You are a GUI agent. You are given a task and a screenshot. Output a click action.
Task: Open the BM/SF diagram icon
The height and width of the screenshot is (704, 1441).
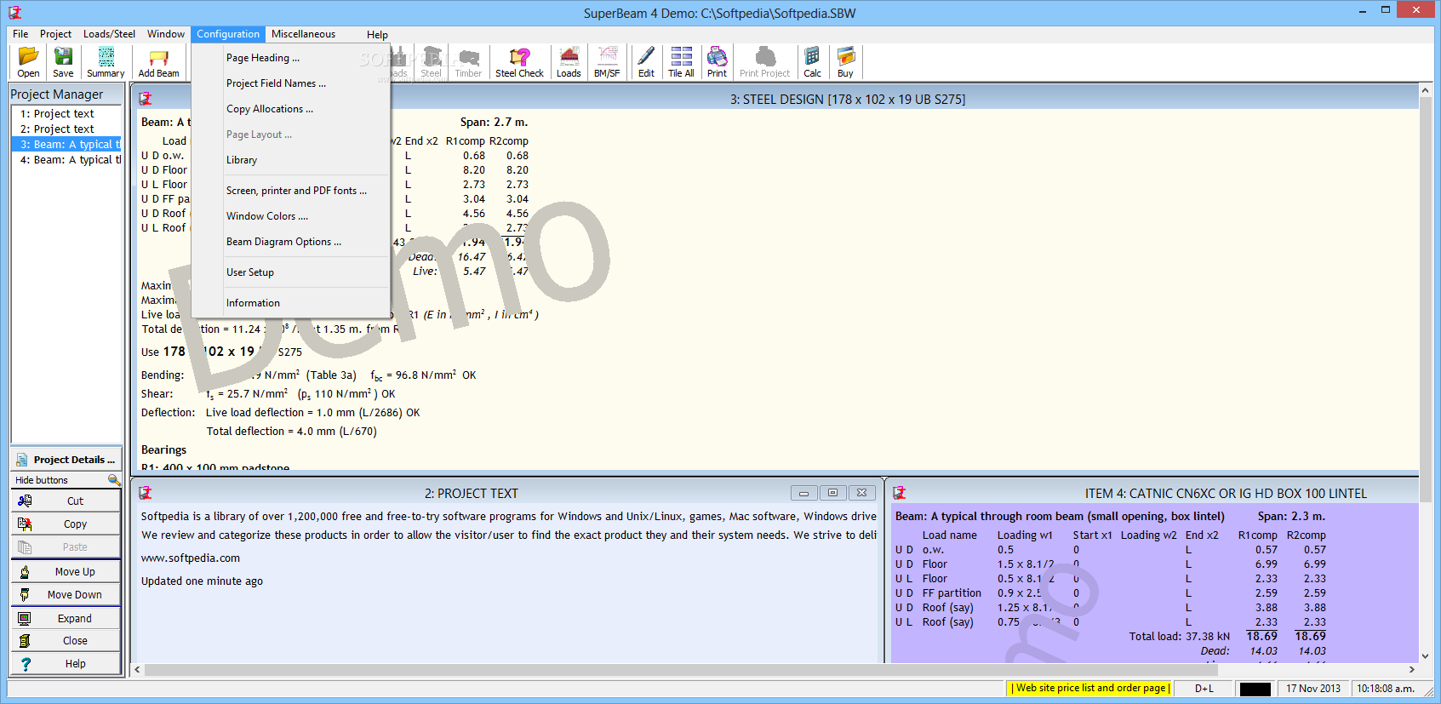pyautogui.click(x=607, y=62)
